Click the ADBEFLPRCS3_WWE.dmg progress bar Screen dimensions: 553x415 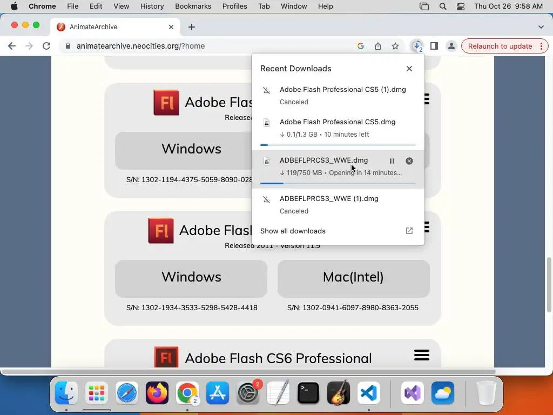[338, 184]
